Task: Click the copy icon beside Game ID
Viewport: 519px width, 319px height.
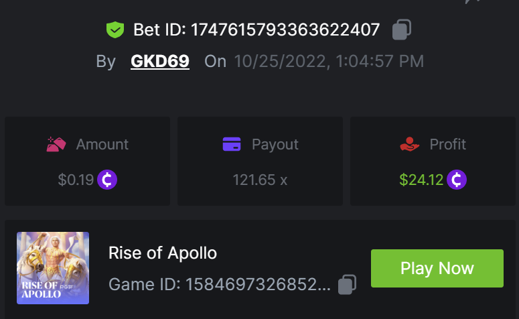Action: point(347,285)
